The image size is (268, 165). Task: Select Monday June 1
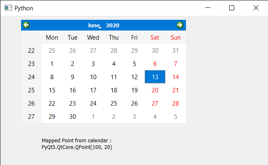tap(52, 64)
